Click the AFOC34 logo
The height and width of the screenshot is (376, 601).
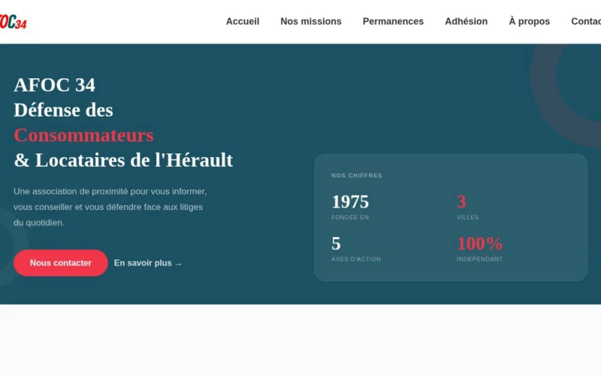pyautogui.click(x=13, y=22)
